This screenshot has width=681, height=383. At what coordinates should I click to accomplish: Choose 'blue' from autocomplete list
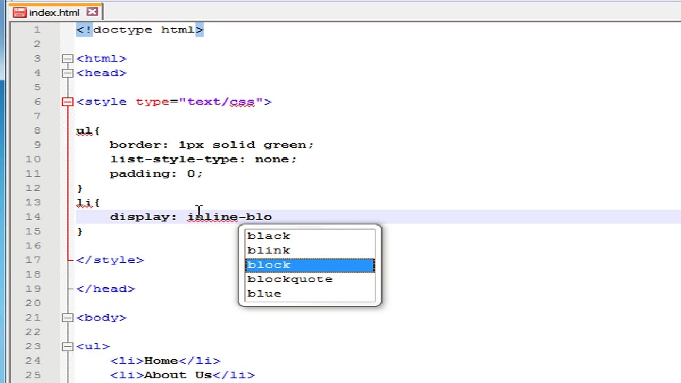[310, 294]
